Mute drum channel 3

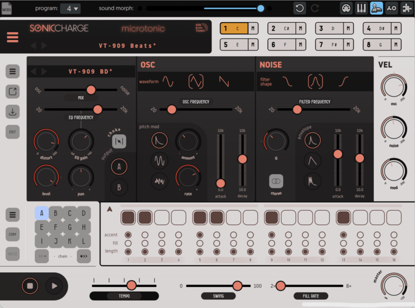click(x=348, y=28)
